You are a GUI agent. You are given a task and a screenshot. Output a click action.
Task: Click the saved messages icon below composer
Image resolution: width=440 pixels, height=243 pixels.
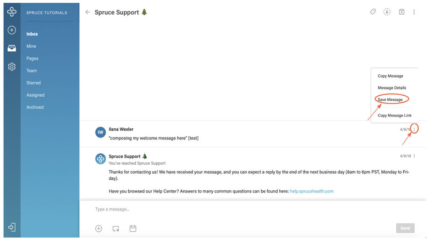pyautogui.click(x=116, y=228)
